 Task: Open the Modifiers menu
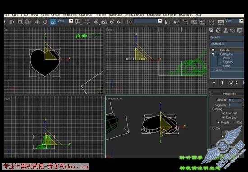pyautogui.click(x=70, y=15)
